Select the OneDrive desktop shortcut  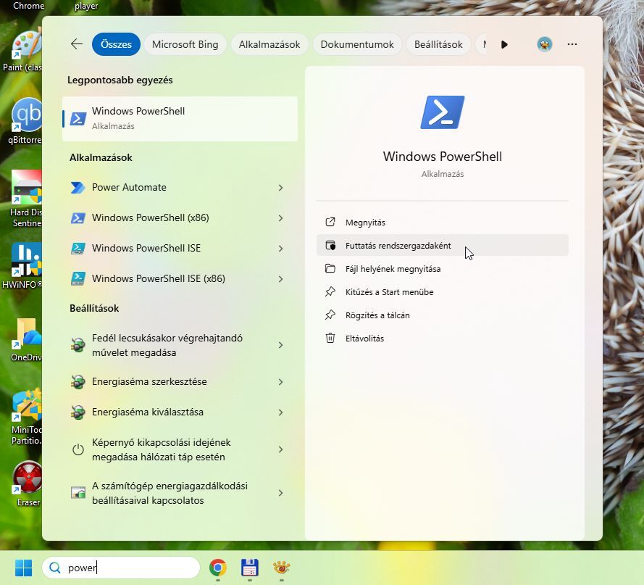(x=27, y=339)
